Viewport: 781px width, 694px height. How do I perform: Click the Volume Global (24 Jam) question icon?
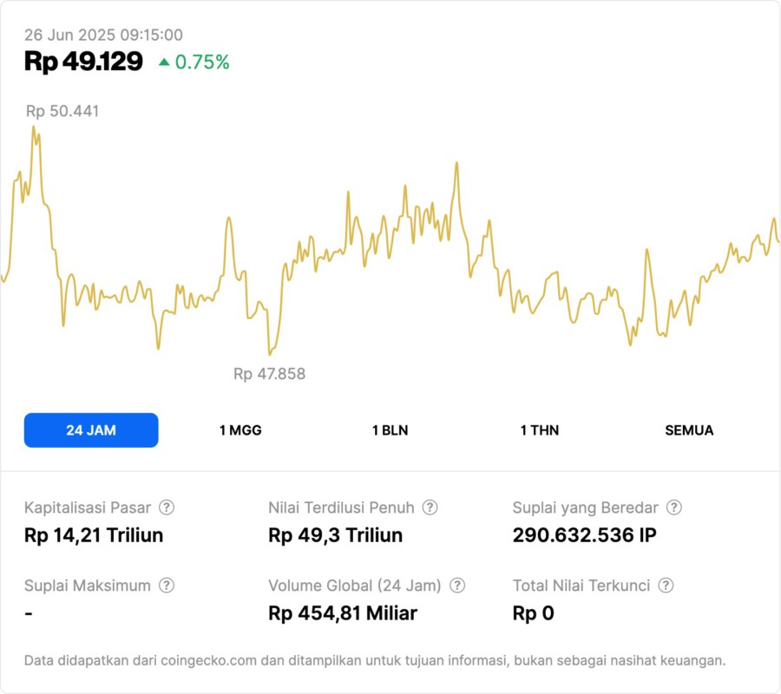pos(457,586)
